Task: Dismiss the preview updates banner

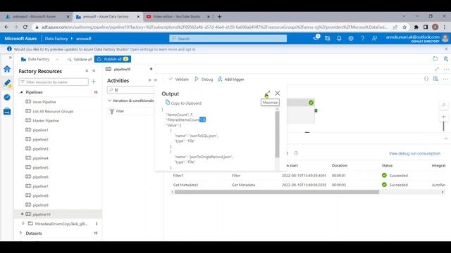Action: pyautogui.click(x=446, y=49)
